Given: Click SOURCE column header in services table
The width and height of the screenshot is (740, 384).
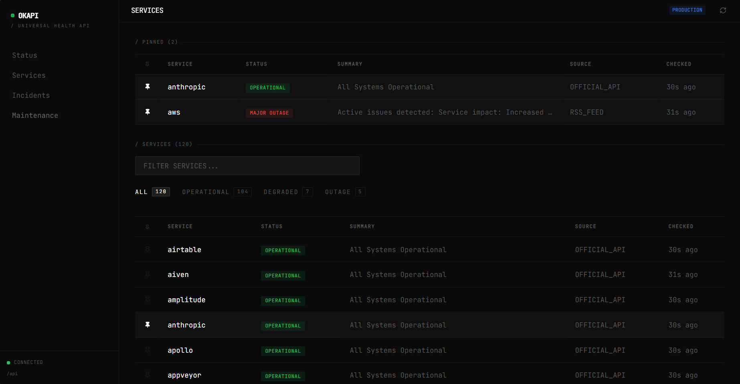Looking at the screenshot, I should [x=586, y=226].
